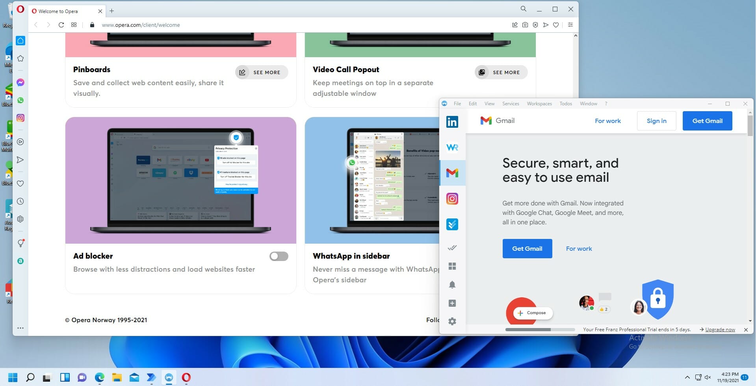Dismiss the Franz trial notice
The image size is (756, 386).
click(x=746, y=330)
